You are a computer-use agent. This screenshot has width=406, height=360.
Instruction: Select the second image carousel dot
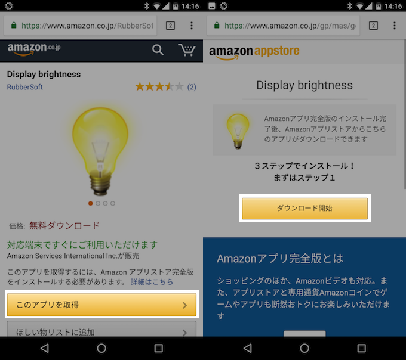pyautogui.click(x=98, y=203)
